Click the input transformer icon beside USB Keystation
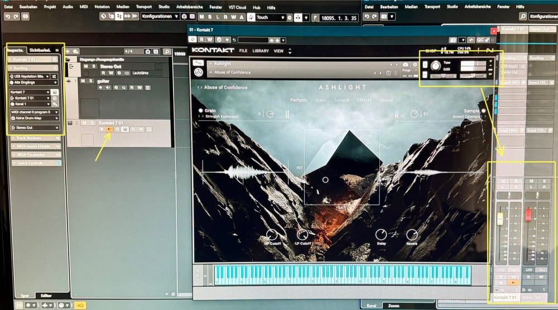Screen dimensions: 558x310 (x=54, y=76)
